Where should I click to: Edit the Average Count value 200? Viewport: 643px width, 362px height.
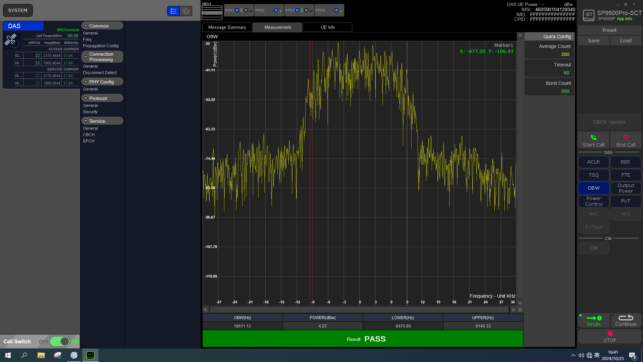565,54
